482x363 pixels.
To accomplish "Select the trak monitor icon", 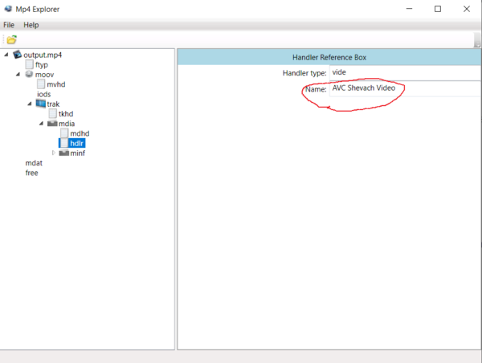I will pyautogui.click(x=41, y=104).
